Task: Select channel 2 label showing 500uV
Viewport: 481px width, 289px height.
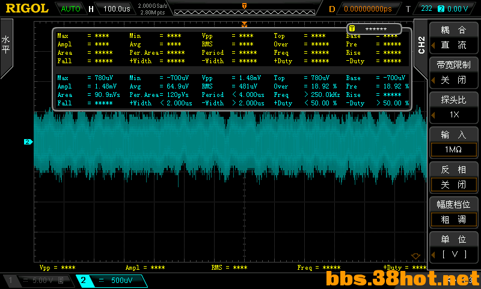Action: pyautogui.click(x=111, y=281)
